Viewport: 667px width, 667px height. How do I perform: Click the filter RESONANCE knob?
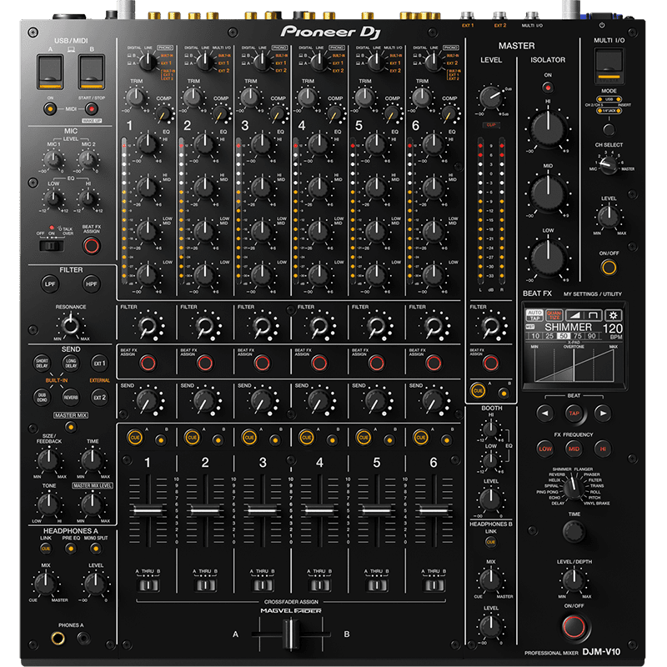click(70, 325)
